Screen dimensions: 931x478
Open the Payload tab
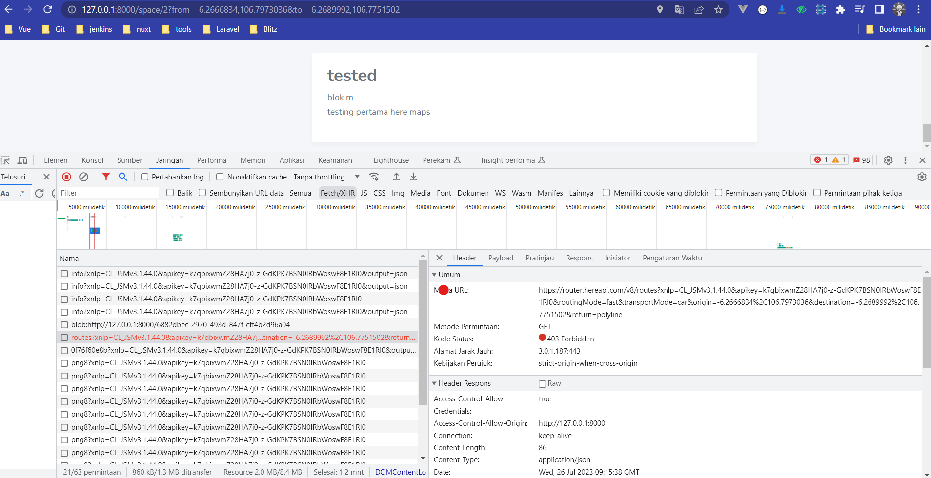(501, 258)
